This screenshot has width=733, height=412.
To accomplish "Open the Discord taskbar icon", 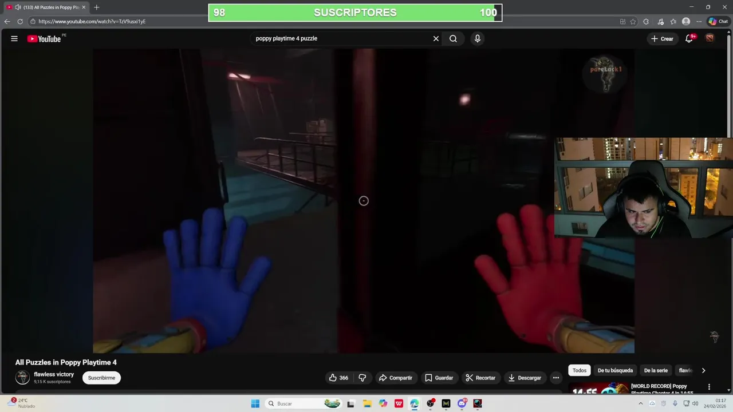I will (x=462, y=403).
